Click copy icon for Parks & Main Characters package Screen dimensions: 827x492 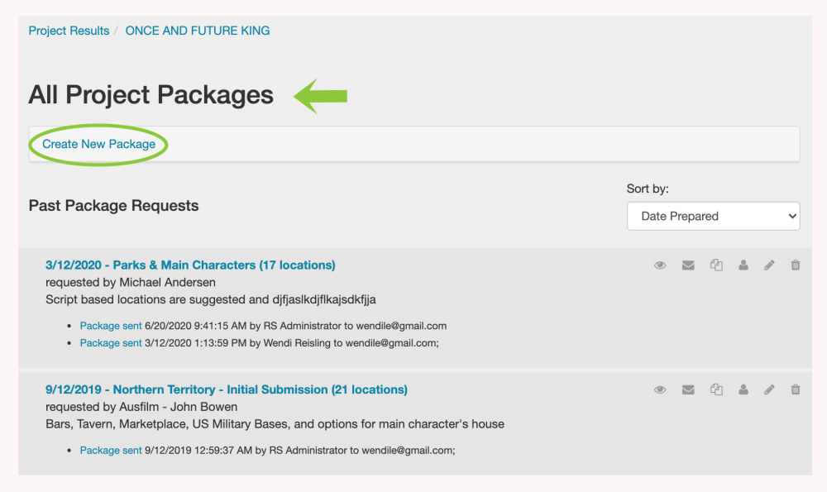coord(716,265)
